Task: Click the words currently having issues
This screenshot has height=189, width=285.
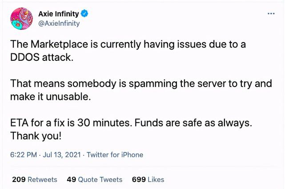Action: click(153, 44)
